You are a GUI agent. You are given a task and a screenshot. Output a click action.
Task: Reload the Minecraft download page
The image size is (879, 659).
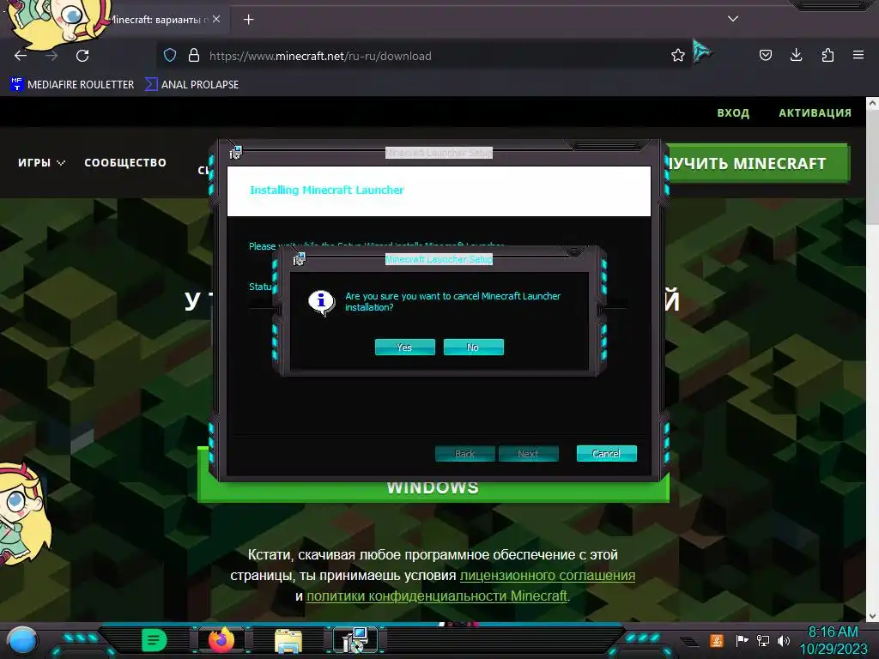pos(82,56)
